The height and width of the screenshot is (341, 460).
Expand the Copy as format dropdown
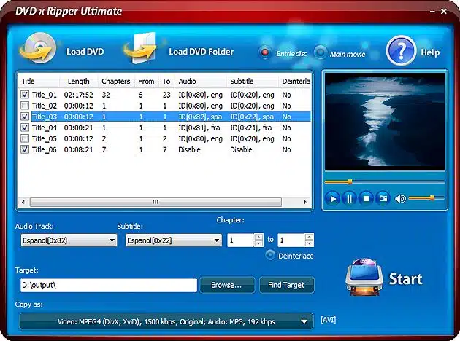166,321
